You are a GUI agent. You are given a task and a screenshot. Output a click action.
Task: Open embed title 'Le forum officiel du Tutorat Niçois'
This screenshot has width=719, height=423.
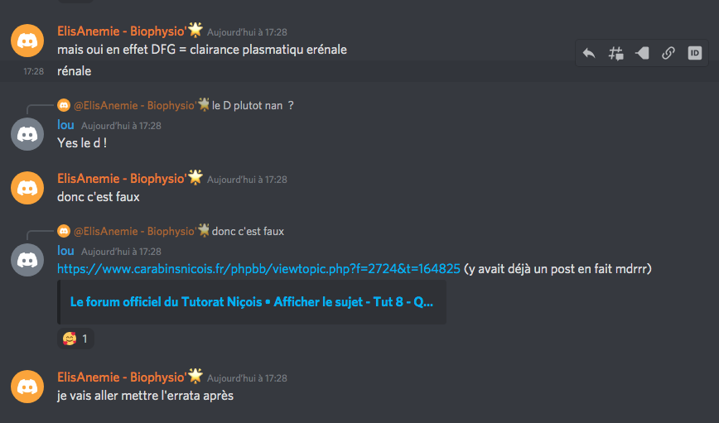(251, 302)
